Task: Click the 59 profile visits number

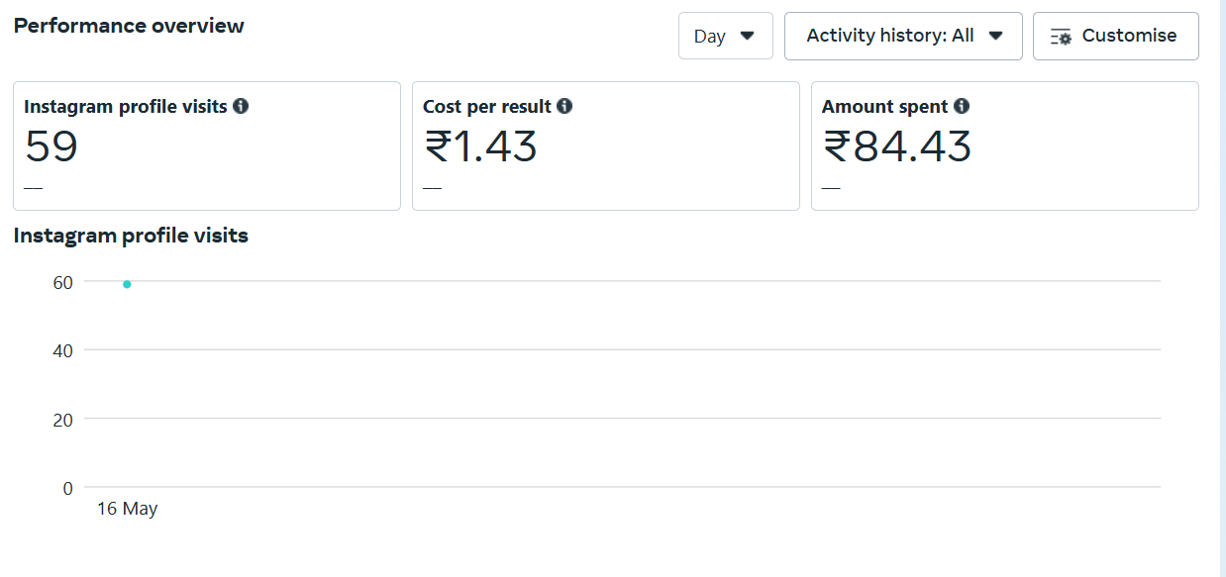Action: [x=51, y=146]
